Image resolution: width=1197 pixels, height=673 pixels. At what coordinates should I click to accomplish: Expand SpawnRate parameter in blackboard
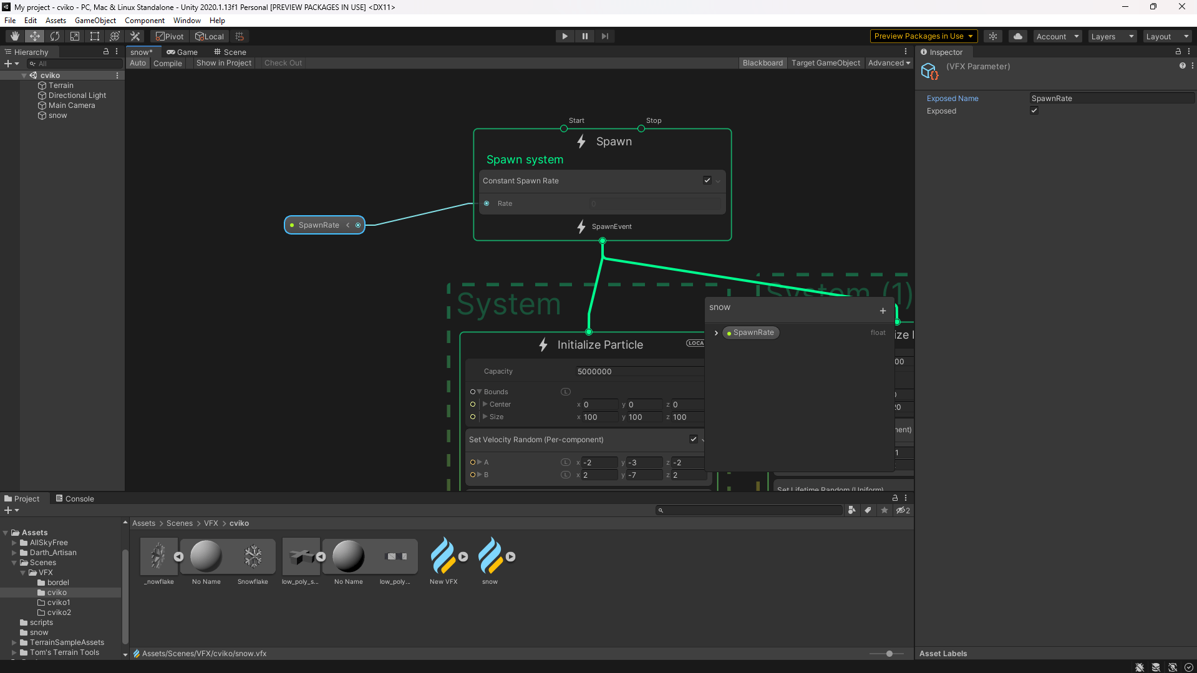point(716,332)
